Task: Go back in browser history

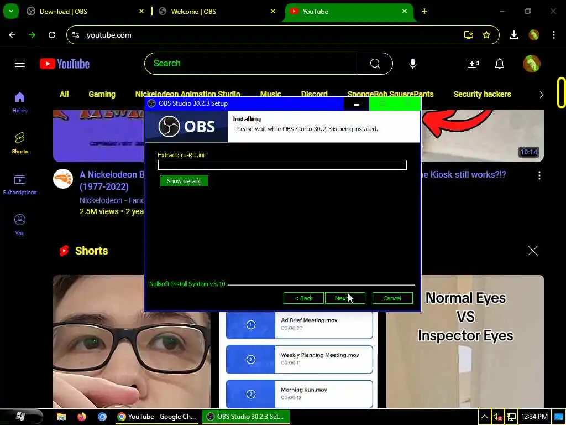Action: pyautogui.click(x=12, y=35)
